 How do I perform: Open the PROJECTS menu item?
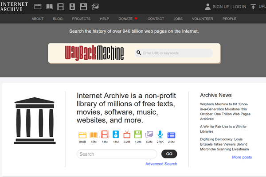81,19
